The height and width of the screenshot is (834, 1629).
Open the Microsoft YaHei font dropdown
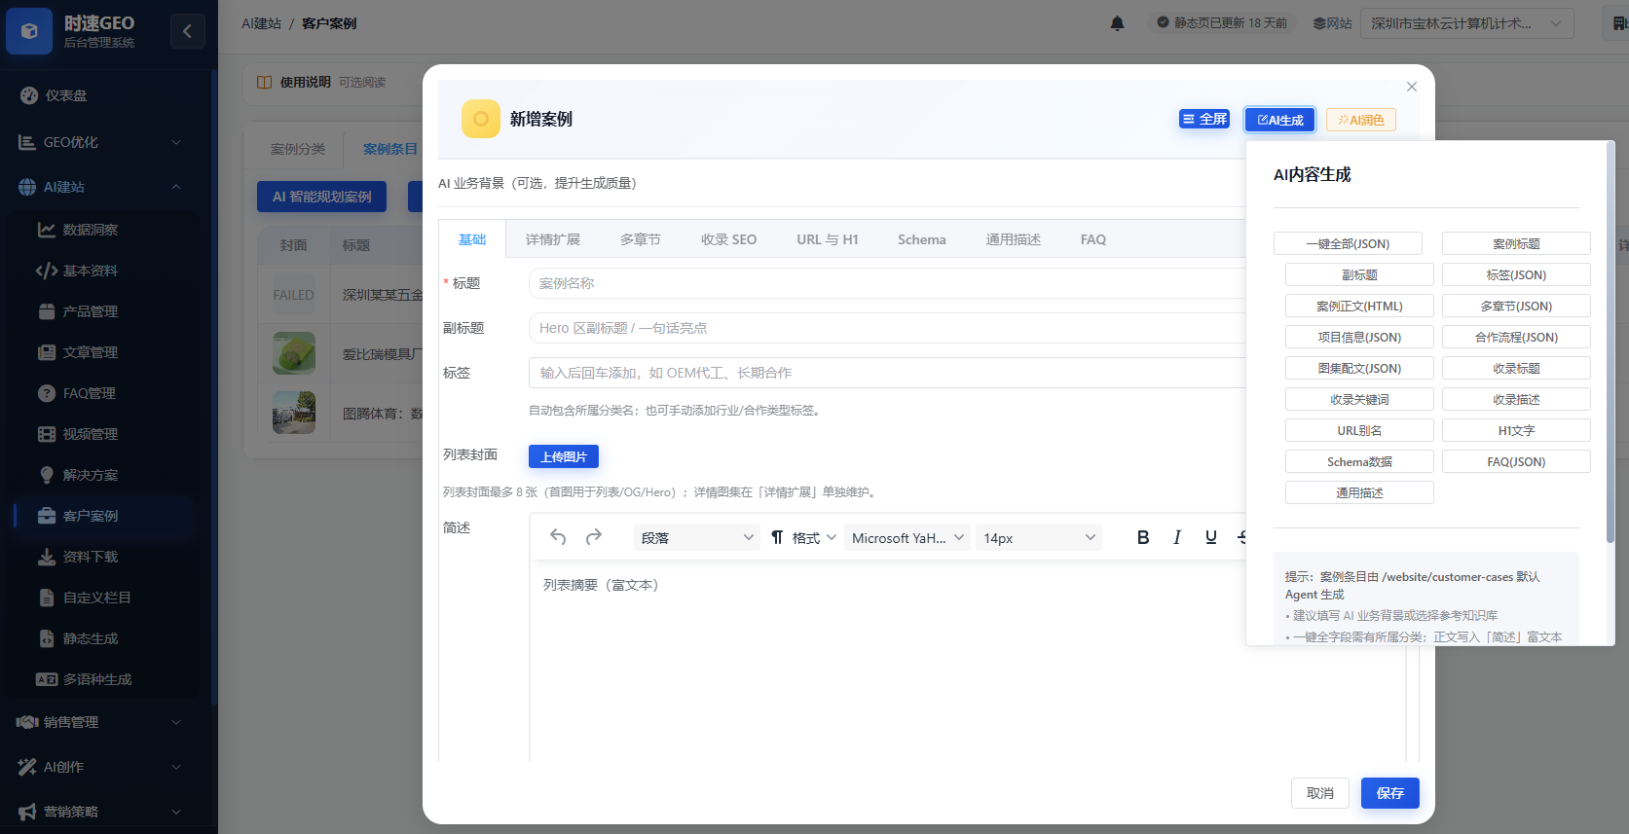[907, 537]
